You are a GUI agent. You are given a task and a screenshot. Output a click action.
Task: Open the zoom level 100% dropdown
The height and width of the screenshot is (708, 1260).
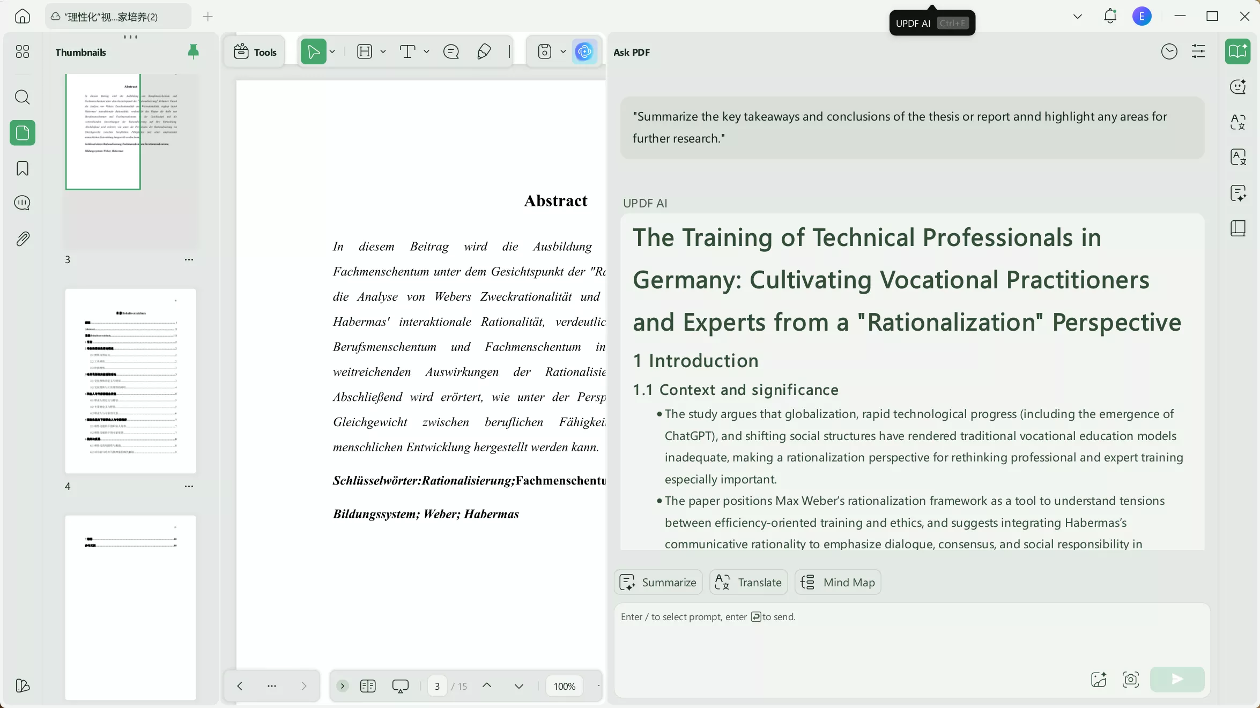tap(565, 686)
